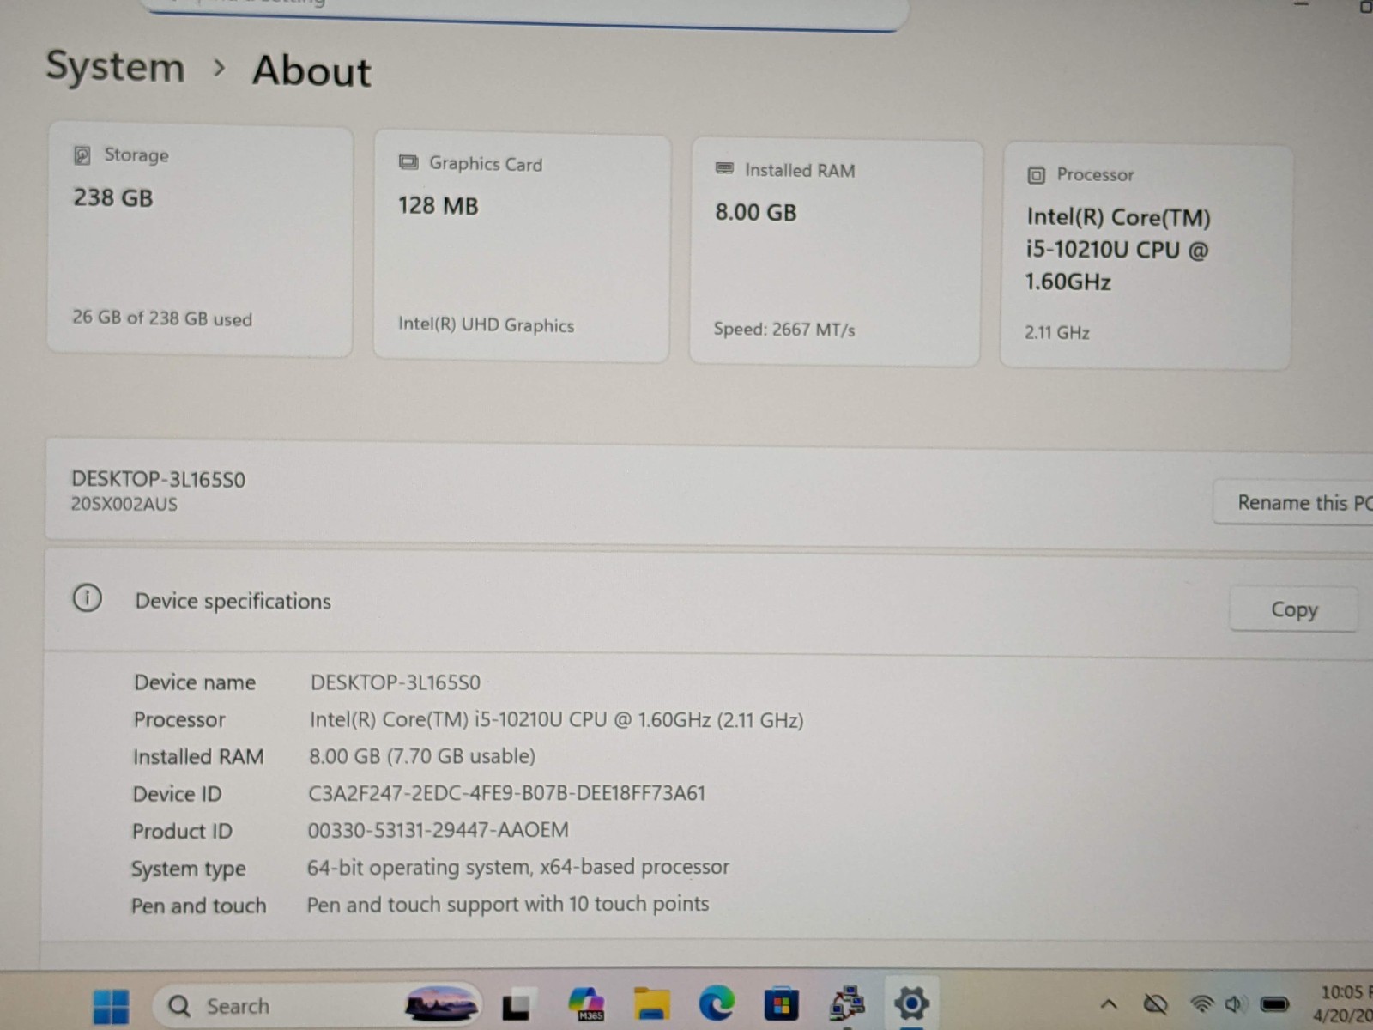Open the Installed RAM card

835,252
